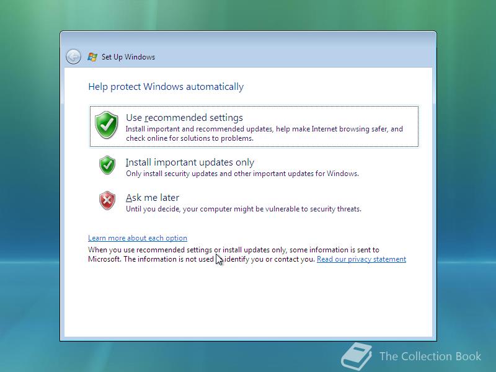The width and height of the screenshot is (496, 372).
Task: Click the Windows flag logo icon
Action: (92, 57)
